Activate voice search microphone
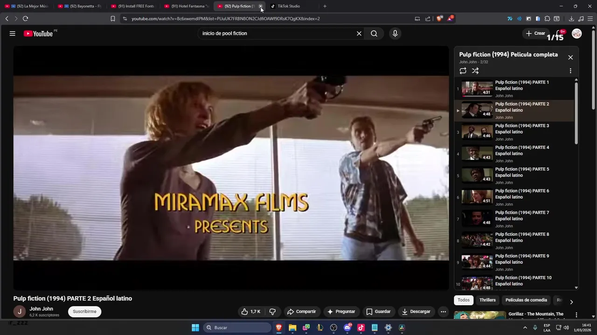This screenshot has width=597, height=335. (395, 33)
